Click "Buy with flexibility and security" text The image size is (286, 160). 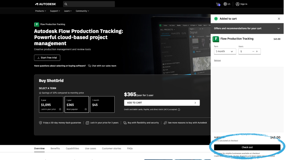(143, 123)
